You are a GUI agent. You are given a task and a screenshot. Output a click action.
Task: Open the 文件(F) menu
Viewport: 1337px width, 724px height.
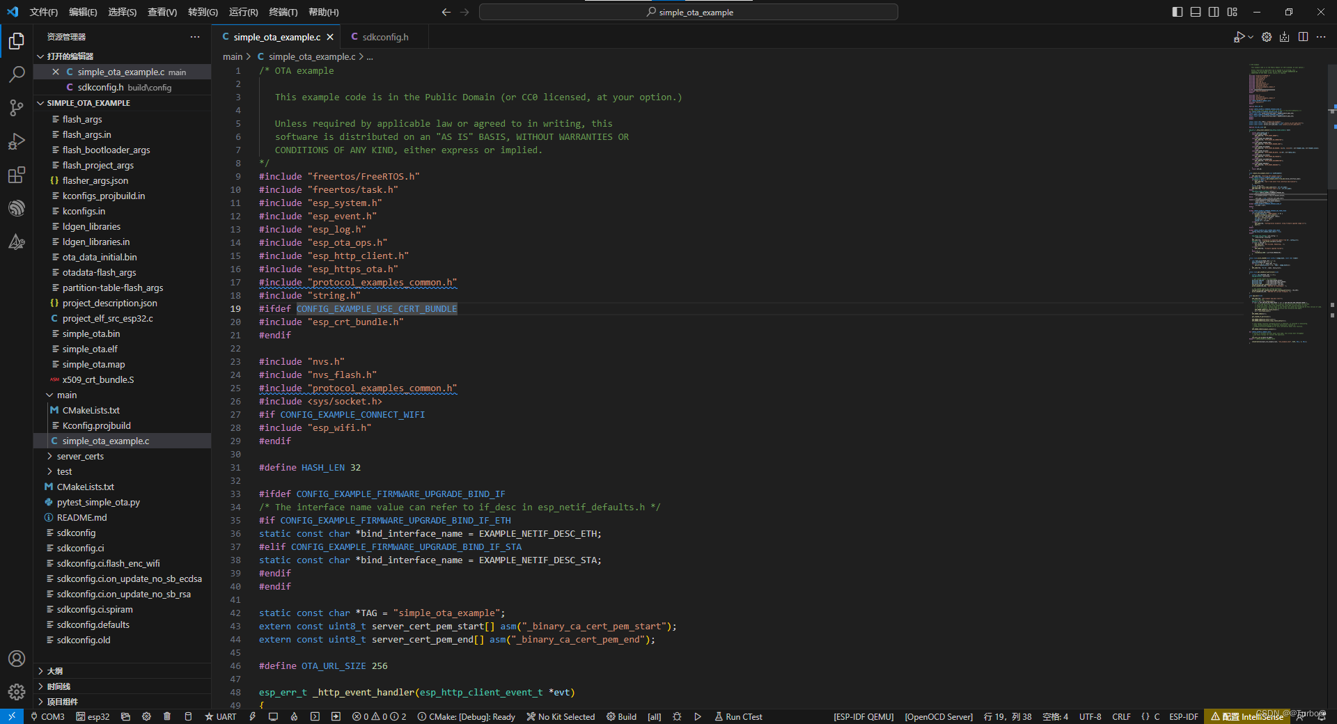(44, 12)
